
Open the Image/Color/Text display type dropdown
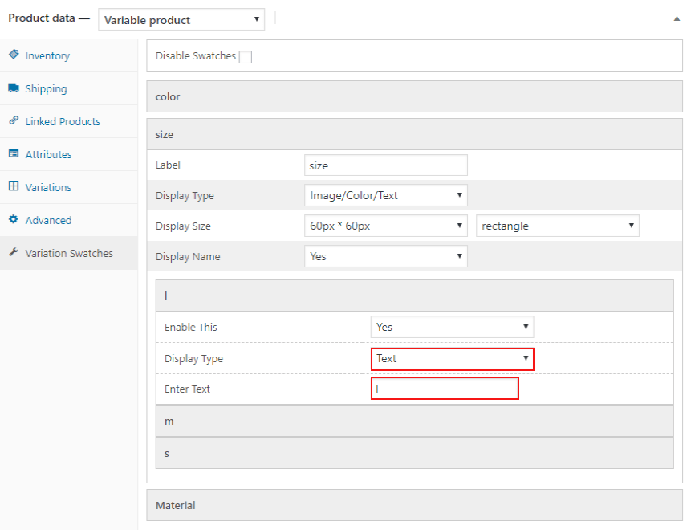pos(386,195)
